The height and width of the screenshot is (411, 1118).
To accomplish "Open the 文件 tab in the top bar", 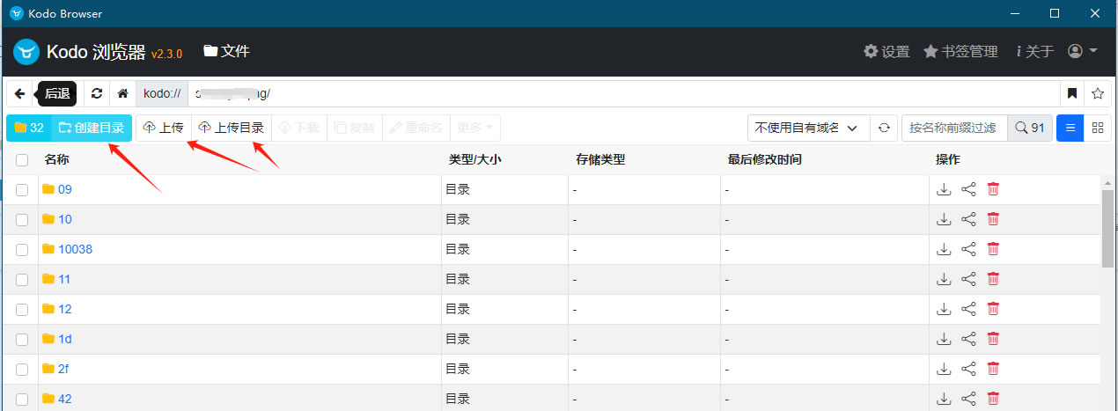I will coord(226,51).
